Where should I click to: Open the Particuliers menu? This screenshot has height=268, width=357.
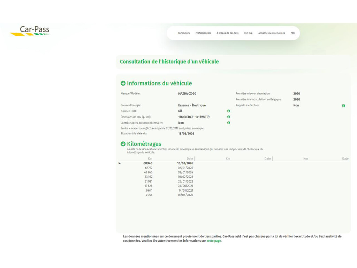(x=184, y=33)
